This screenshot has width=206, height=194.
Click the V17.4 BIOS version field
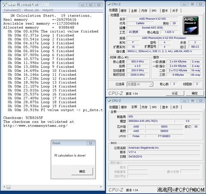point(164,152)
